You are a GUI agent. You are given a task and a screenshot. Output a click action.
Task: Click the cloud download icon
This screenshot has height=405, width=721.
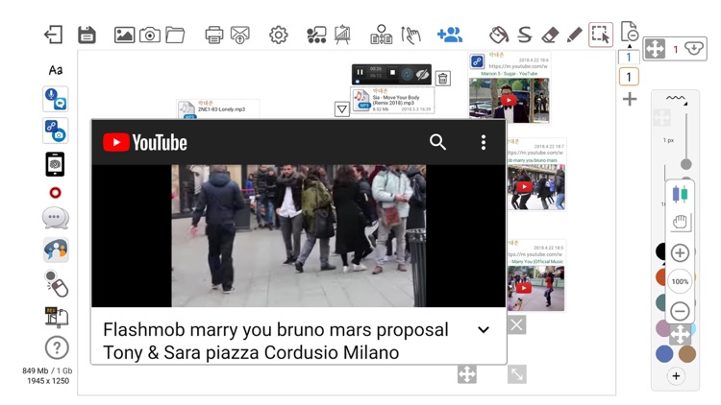coord(694,48)
